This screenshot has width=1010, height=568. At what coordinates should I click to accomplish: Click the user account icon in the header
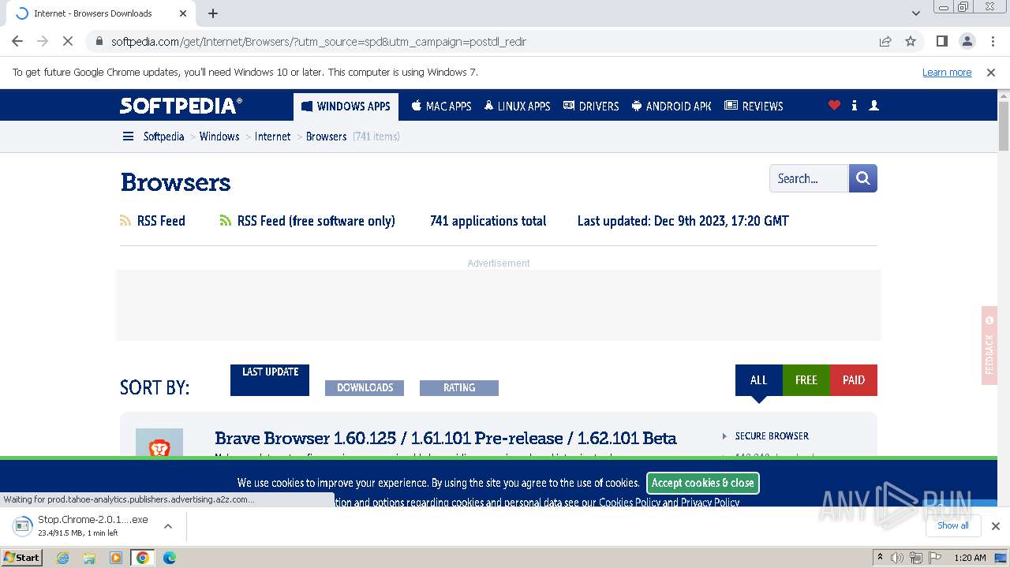coord(873,105)
